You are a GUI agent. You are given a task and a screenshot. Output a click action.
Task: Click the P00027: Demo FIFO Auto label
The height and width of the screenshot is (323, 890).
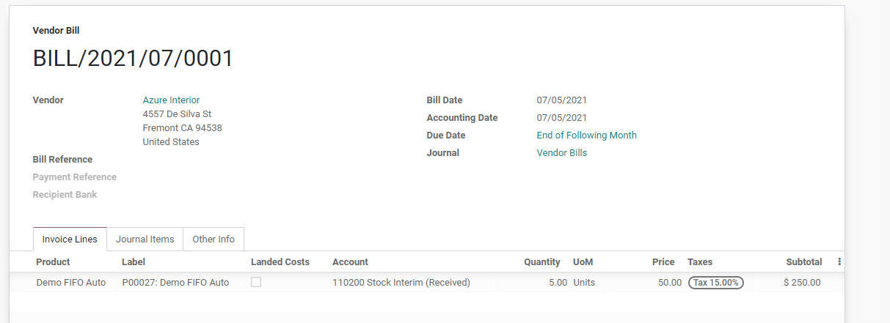(x=175, y=283)
